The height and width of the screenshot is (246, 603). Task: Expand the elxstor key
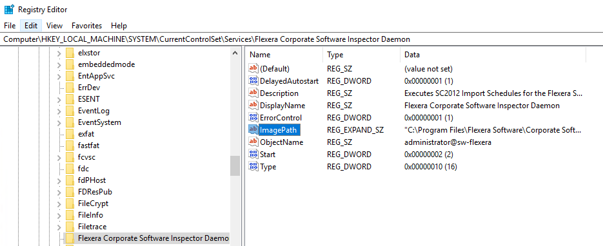point(59,53)
